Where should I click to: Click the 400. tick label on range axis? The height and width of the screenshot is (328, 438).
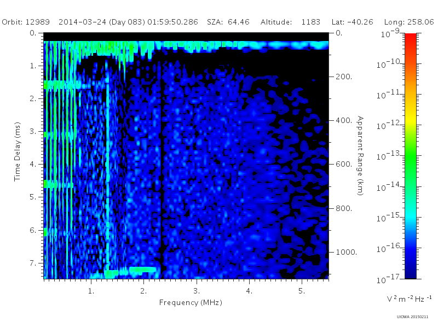point(344,120)
